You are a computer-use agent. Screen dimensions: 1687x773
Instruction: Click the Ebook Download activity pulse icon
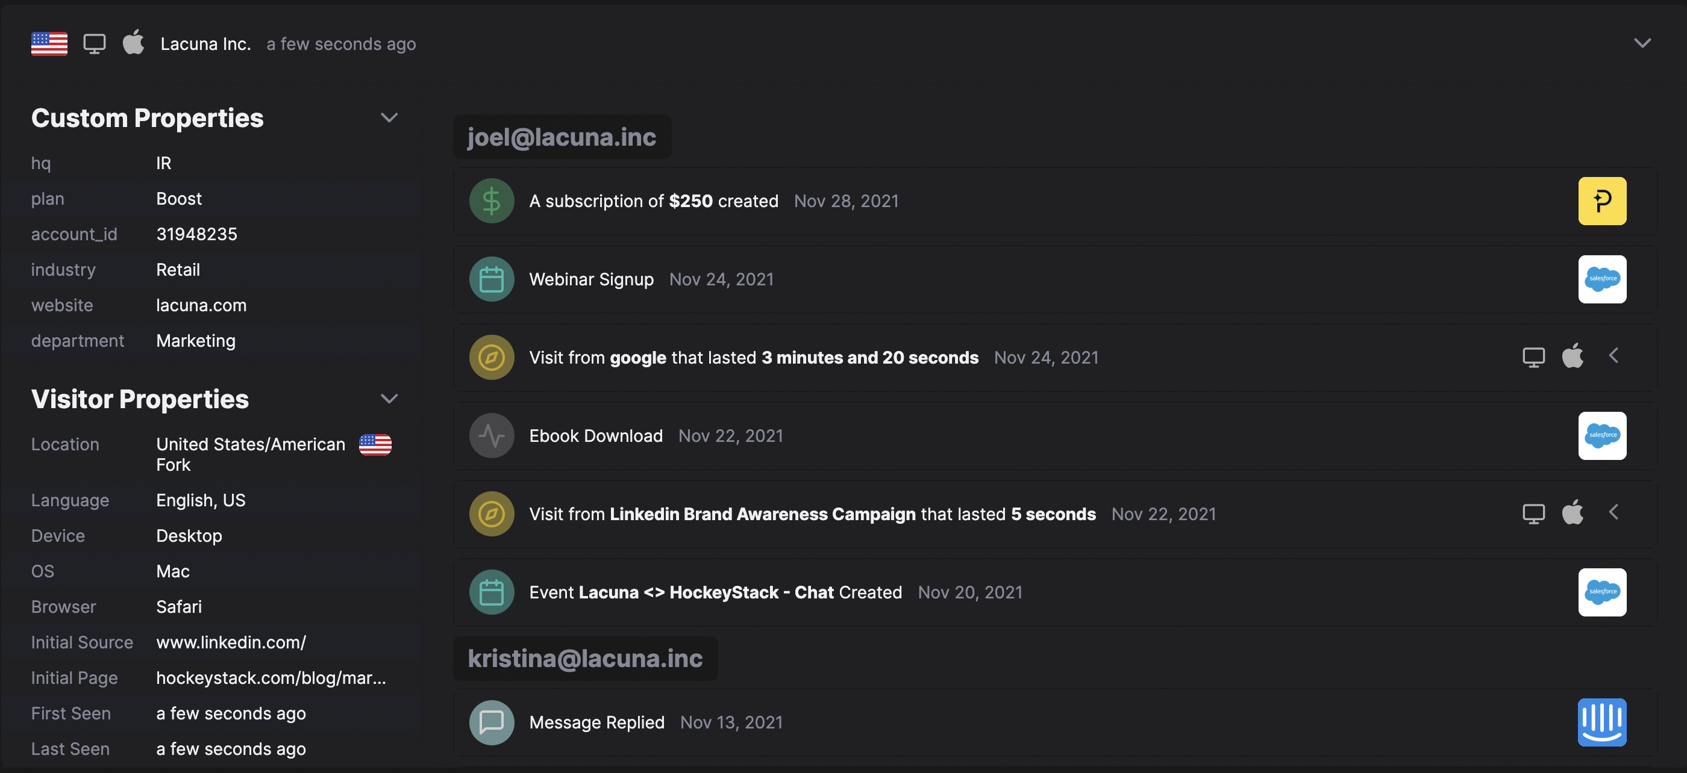491,436
